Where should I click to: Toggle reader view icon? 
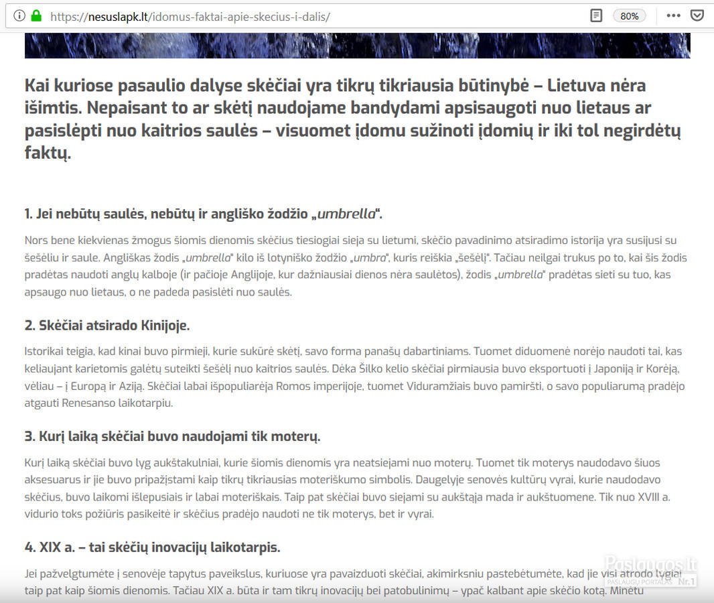coord(596,16)
